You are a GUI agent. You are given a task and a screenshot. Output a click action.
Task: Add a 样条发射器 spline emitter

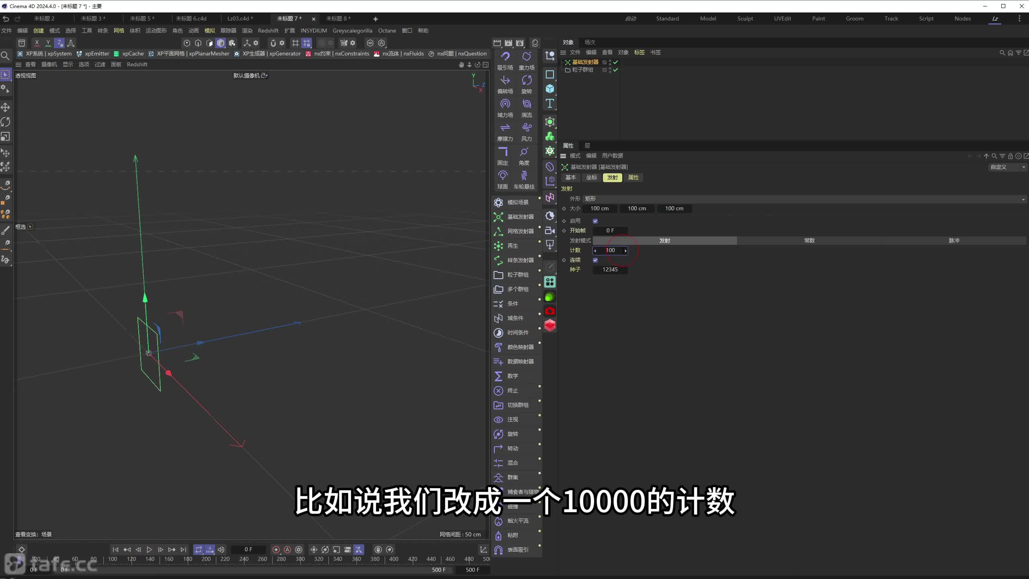point(514,260)
